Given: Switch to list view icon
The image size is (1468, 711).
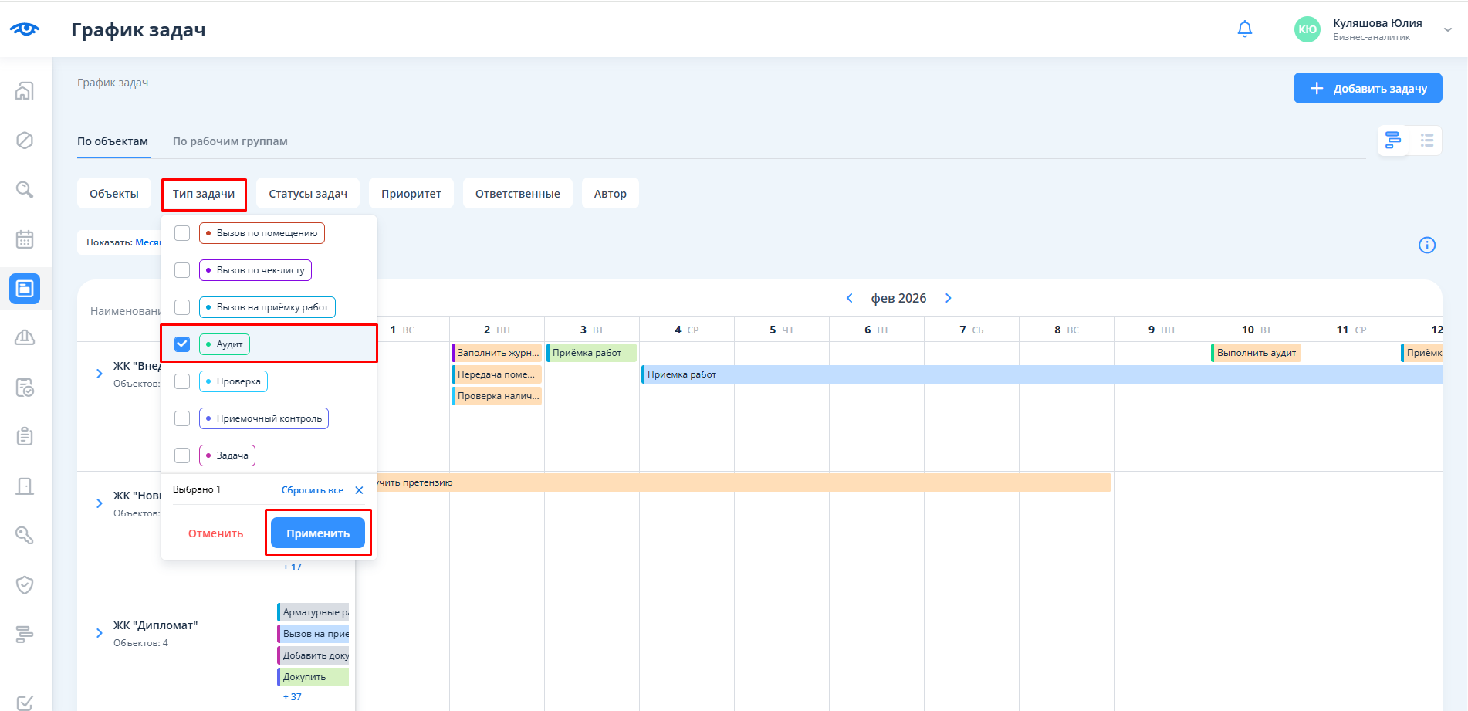Looking at the screenshot, I should pyautogui.click(x=1426, y=141).
